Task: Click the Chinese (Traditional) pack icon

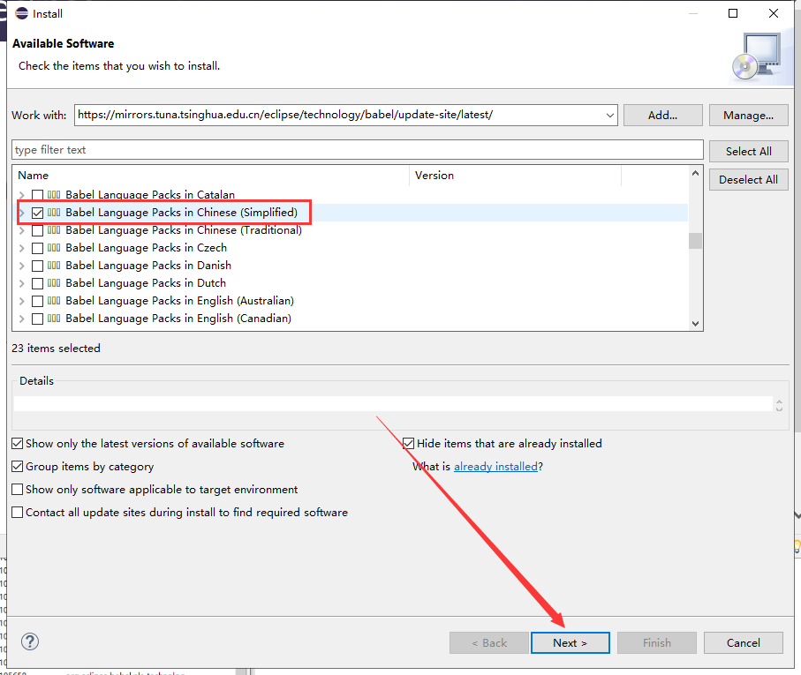Action: click(54, 230)
